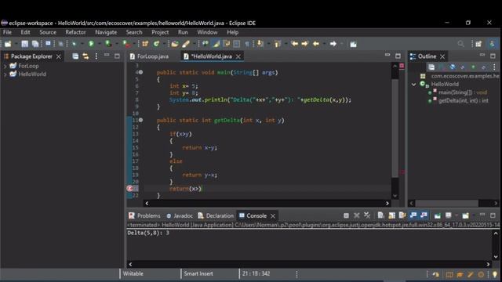This screenshot has width=502, height=282.
Task: Select the Java perspective icon
Action: coord(493,44)
